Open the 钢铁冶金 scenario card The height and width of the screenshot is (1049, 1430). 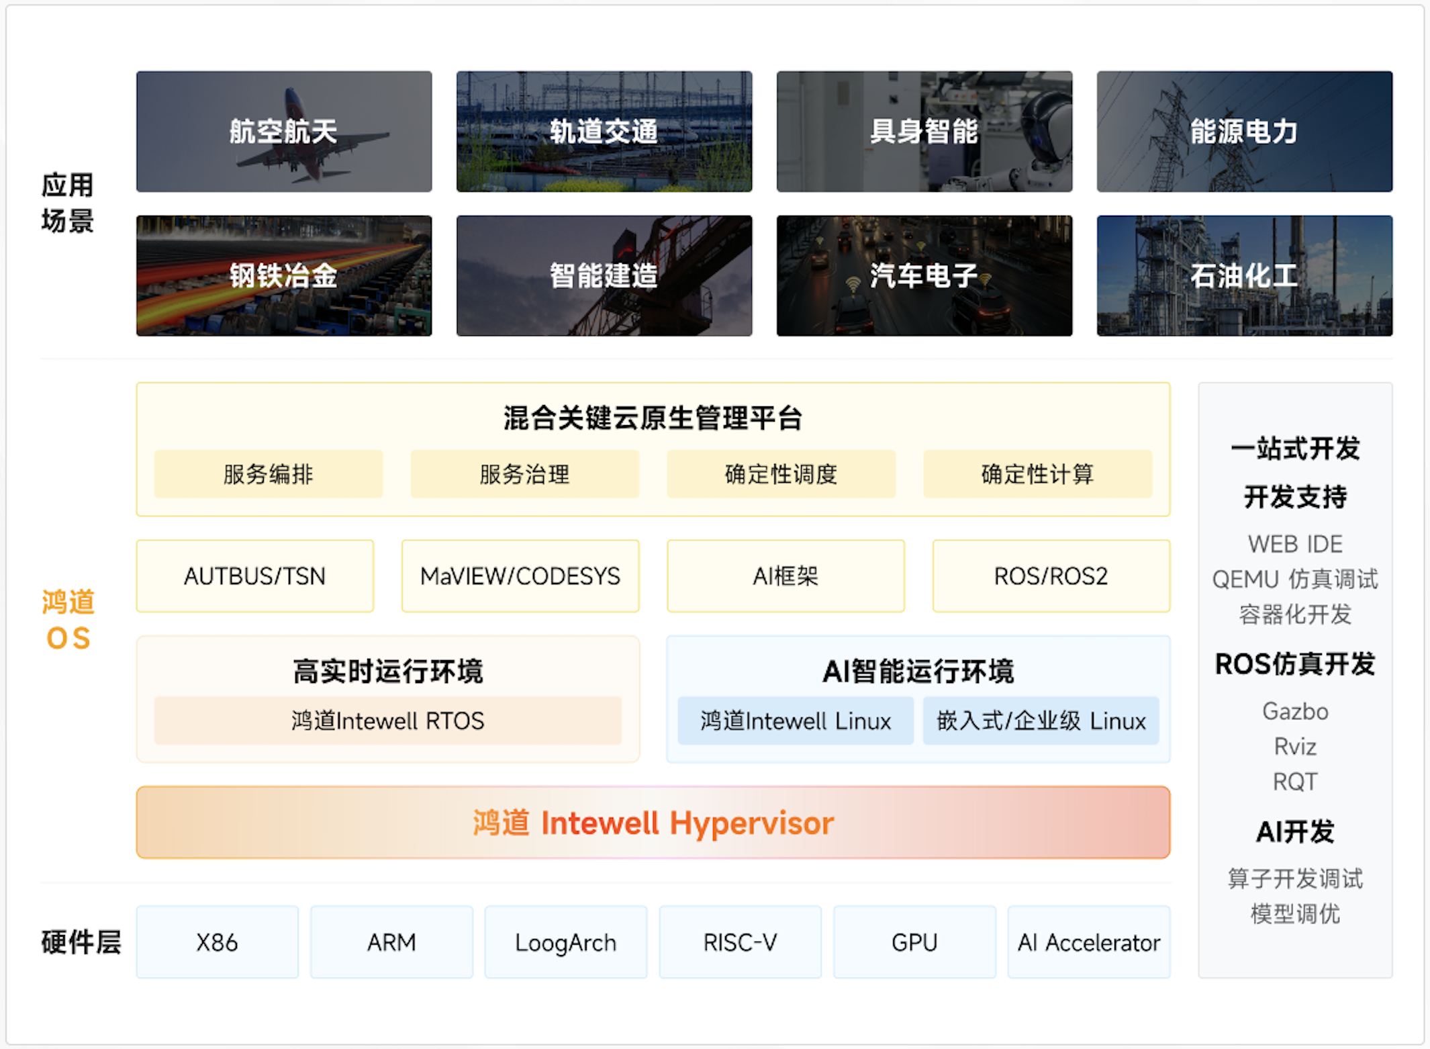point(284,275)
